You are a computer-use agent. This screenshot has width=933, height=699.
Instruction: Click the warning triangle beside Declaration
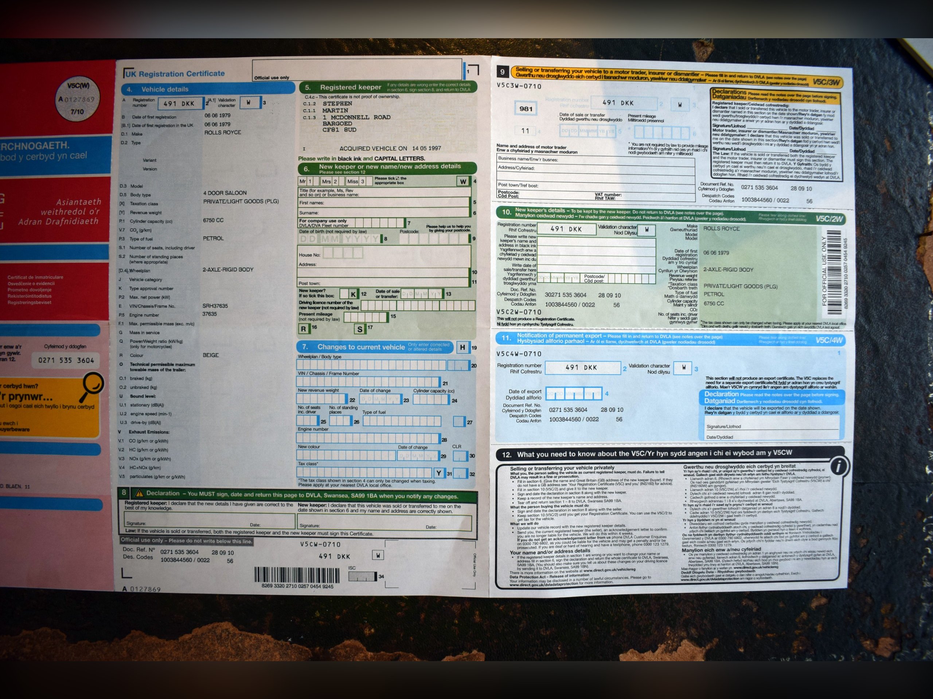point(139,493)
